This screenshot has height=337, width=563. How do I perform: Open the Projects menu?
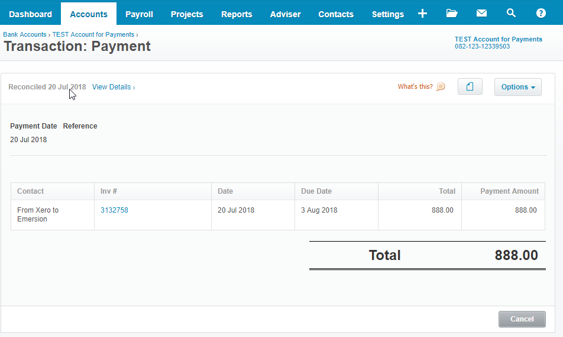coord(187,14)
